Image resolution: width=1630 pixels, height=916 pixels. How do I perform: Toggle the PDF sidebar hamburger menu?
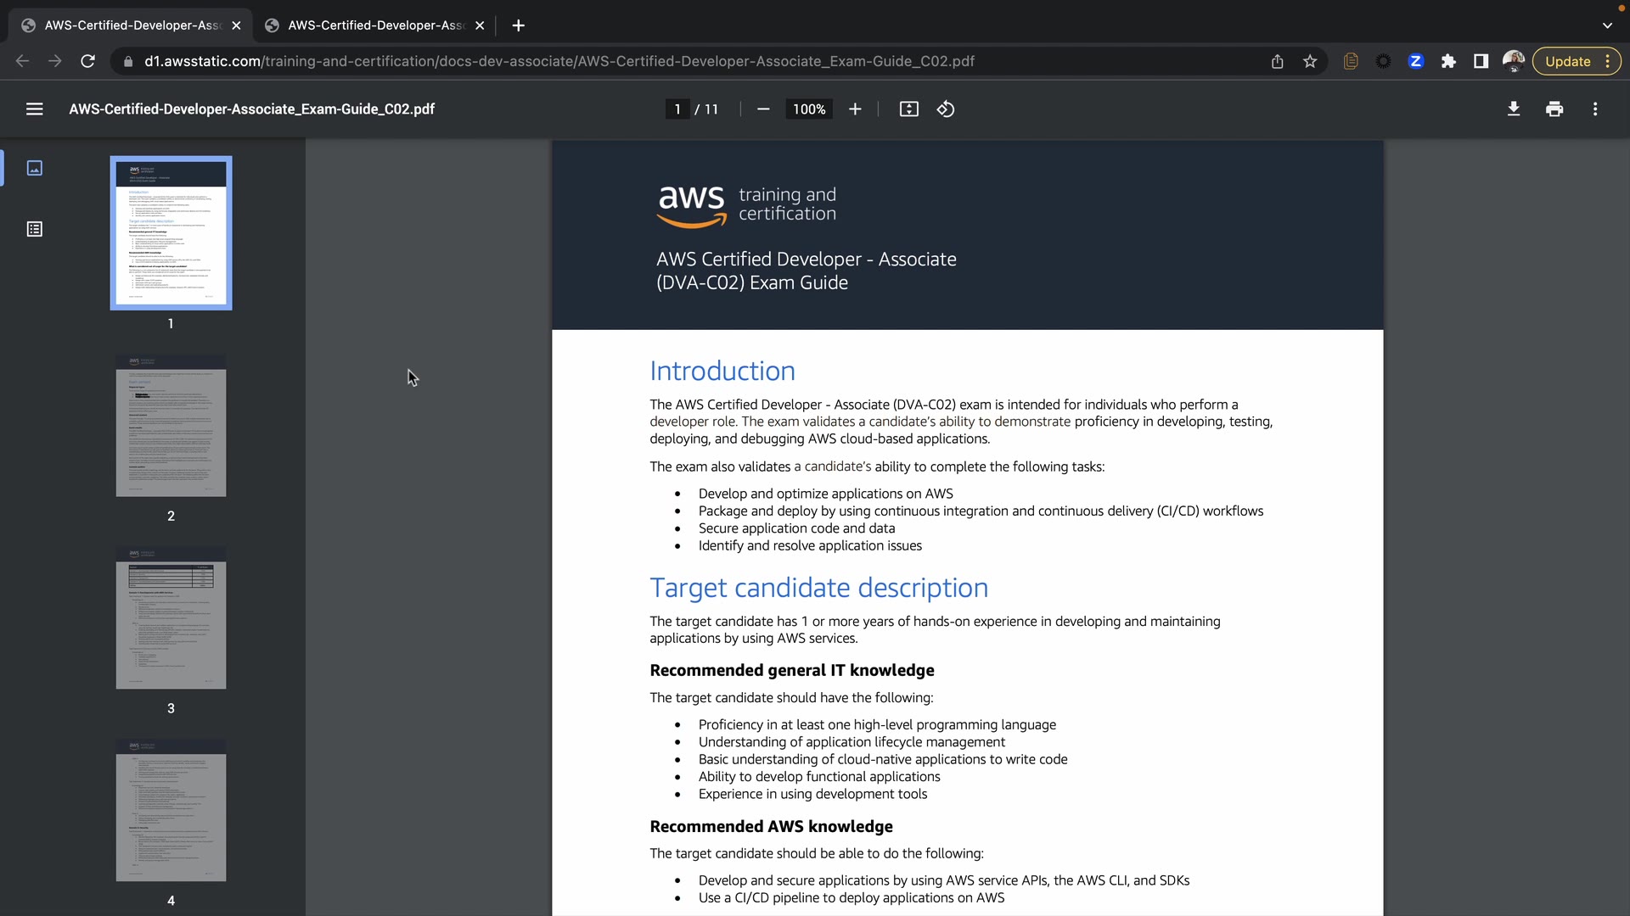tap(34, 109)
